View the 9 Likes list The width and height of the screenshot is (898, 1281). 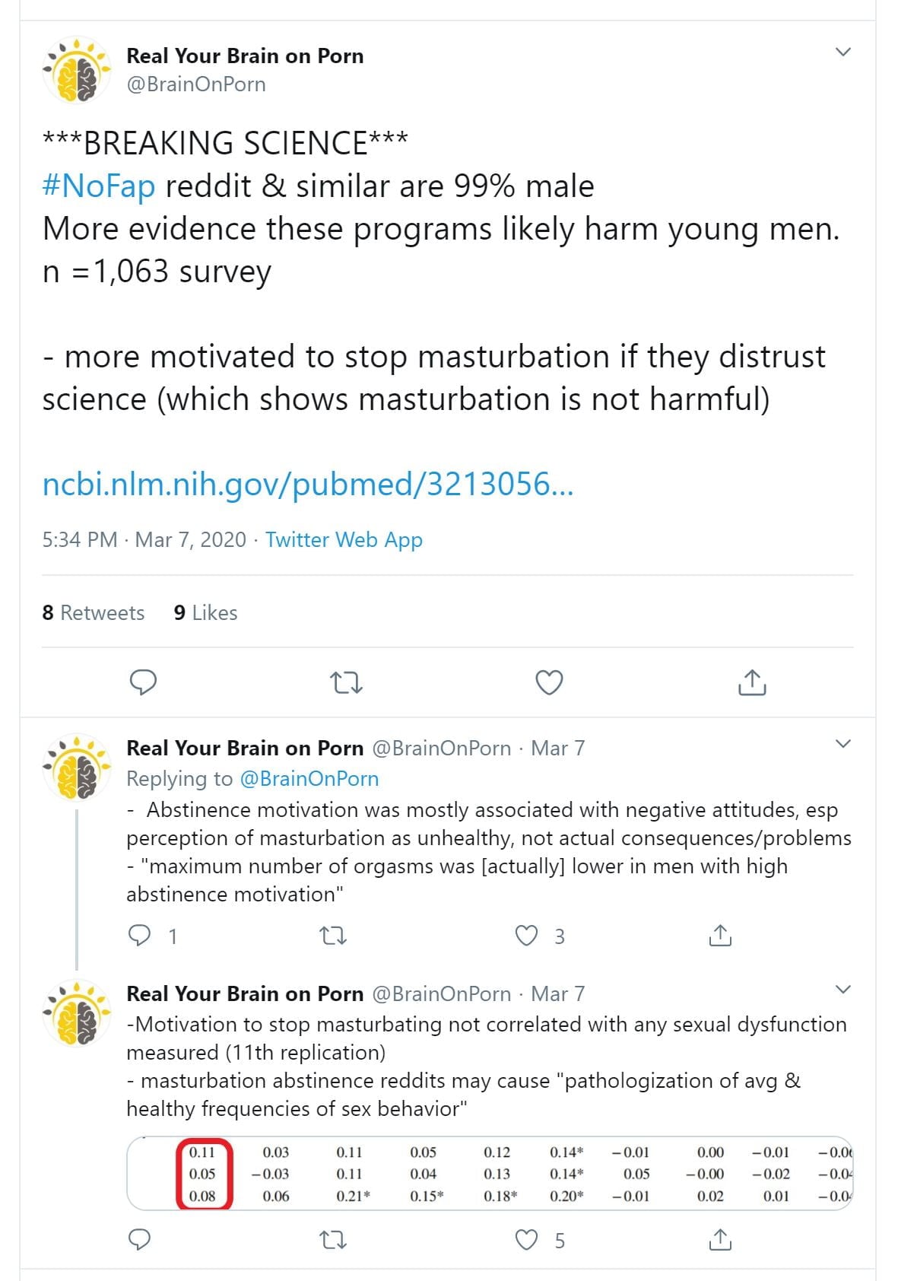[205, 612]
